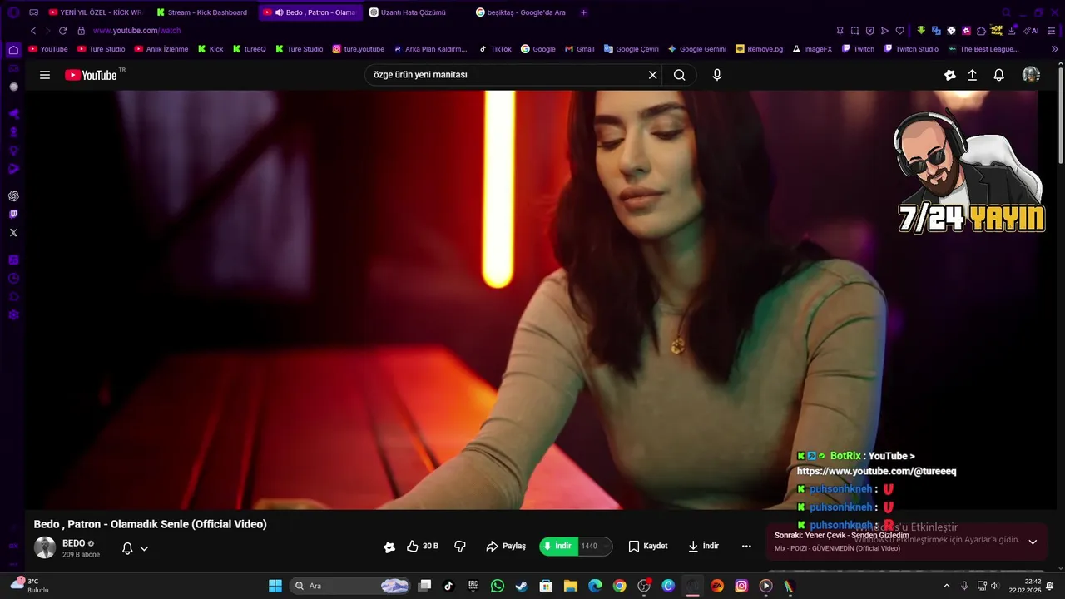This screenshot has width=1065, height=599.
Task: Open the Remove.bg bookmark
Action: tap(759, 49)
